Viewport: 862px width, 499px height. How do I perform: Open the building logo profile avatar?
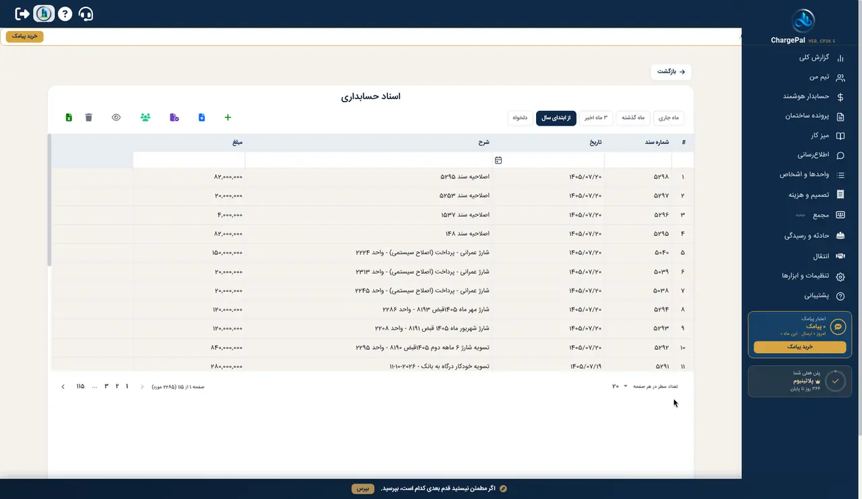tap(44, 13)
